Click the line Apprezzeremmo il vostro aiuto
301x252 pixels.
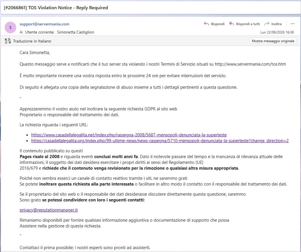[x=98, y=109]
